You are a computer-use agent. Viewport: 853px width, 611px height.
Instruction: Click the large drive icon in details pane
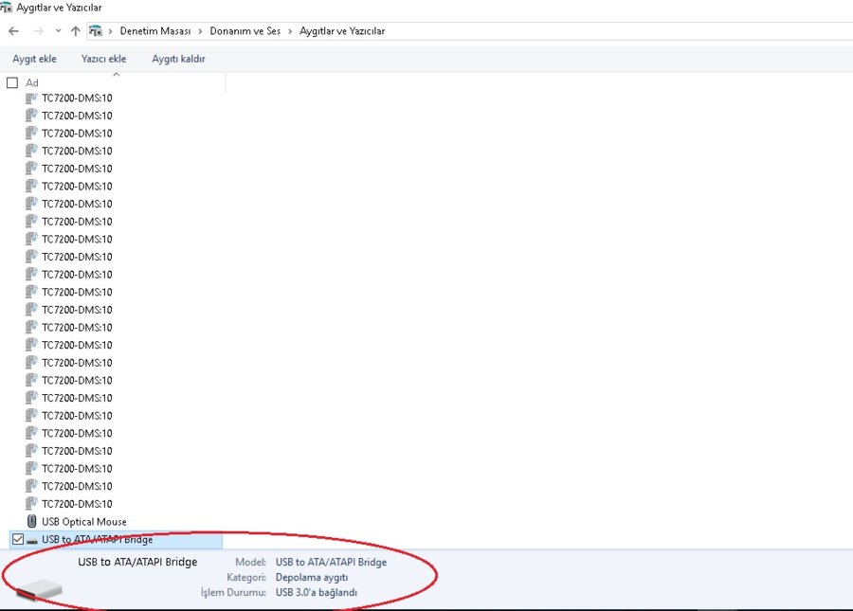(x=39, y=589)
